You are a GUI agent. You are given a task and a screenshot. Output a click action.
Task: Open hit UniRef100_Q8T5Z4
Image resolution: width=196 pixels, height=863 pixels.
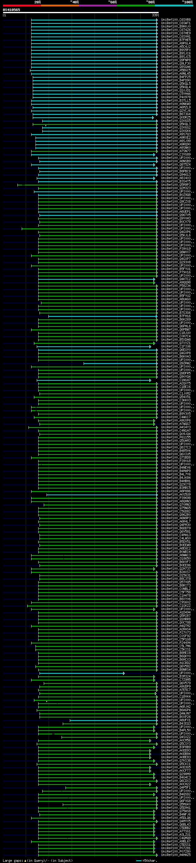176,164
